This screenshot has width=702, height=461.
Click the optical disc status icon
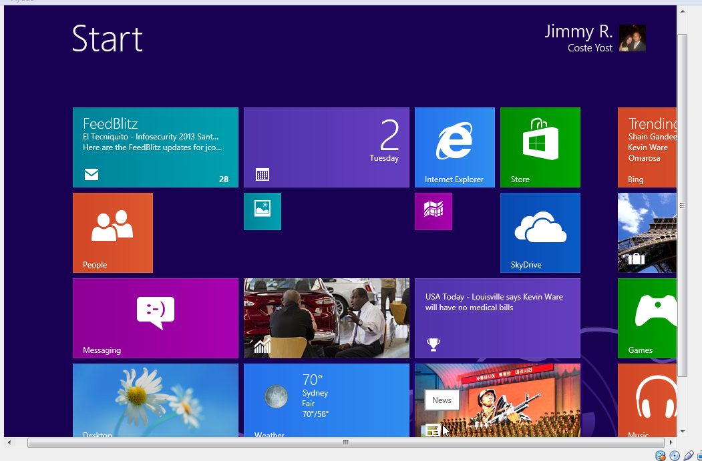(675, 456)
